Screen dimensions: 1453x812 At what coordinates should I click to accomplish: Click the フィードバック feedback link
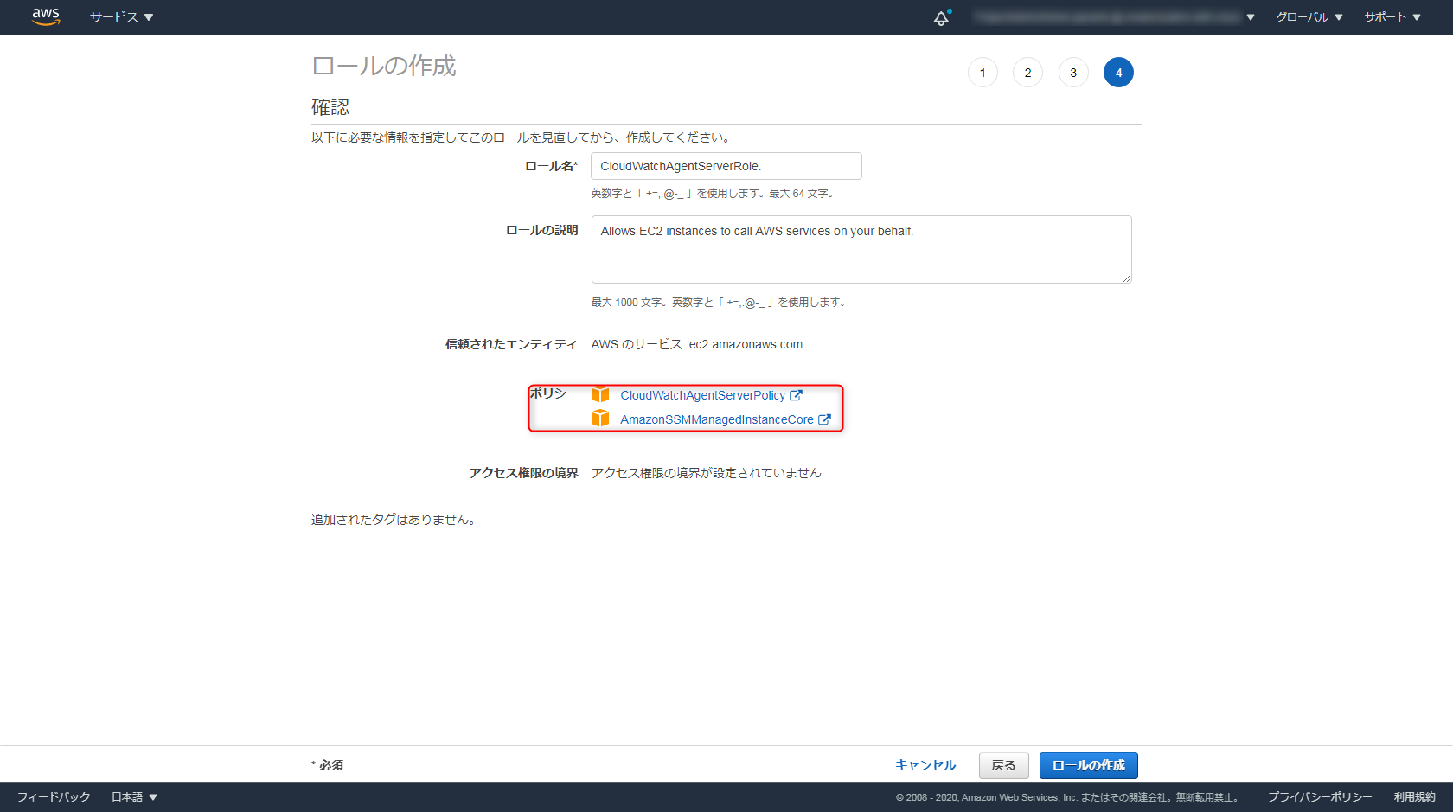tap(54, 797)
